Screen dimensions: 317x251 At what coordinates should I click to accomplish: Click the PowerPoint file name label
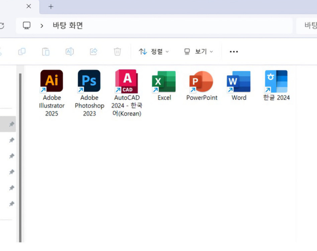pos(202,98)
